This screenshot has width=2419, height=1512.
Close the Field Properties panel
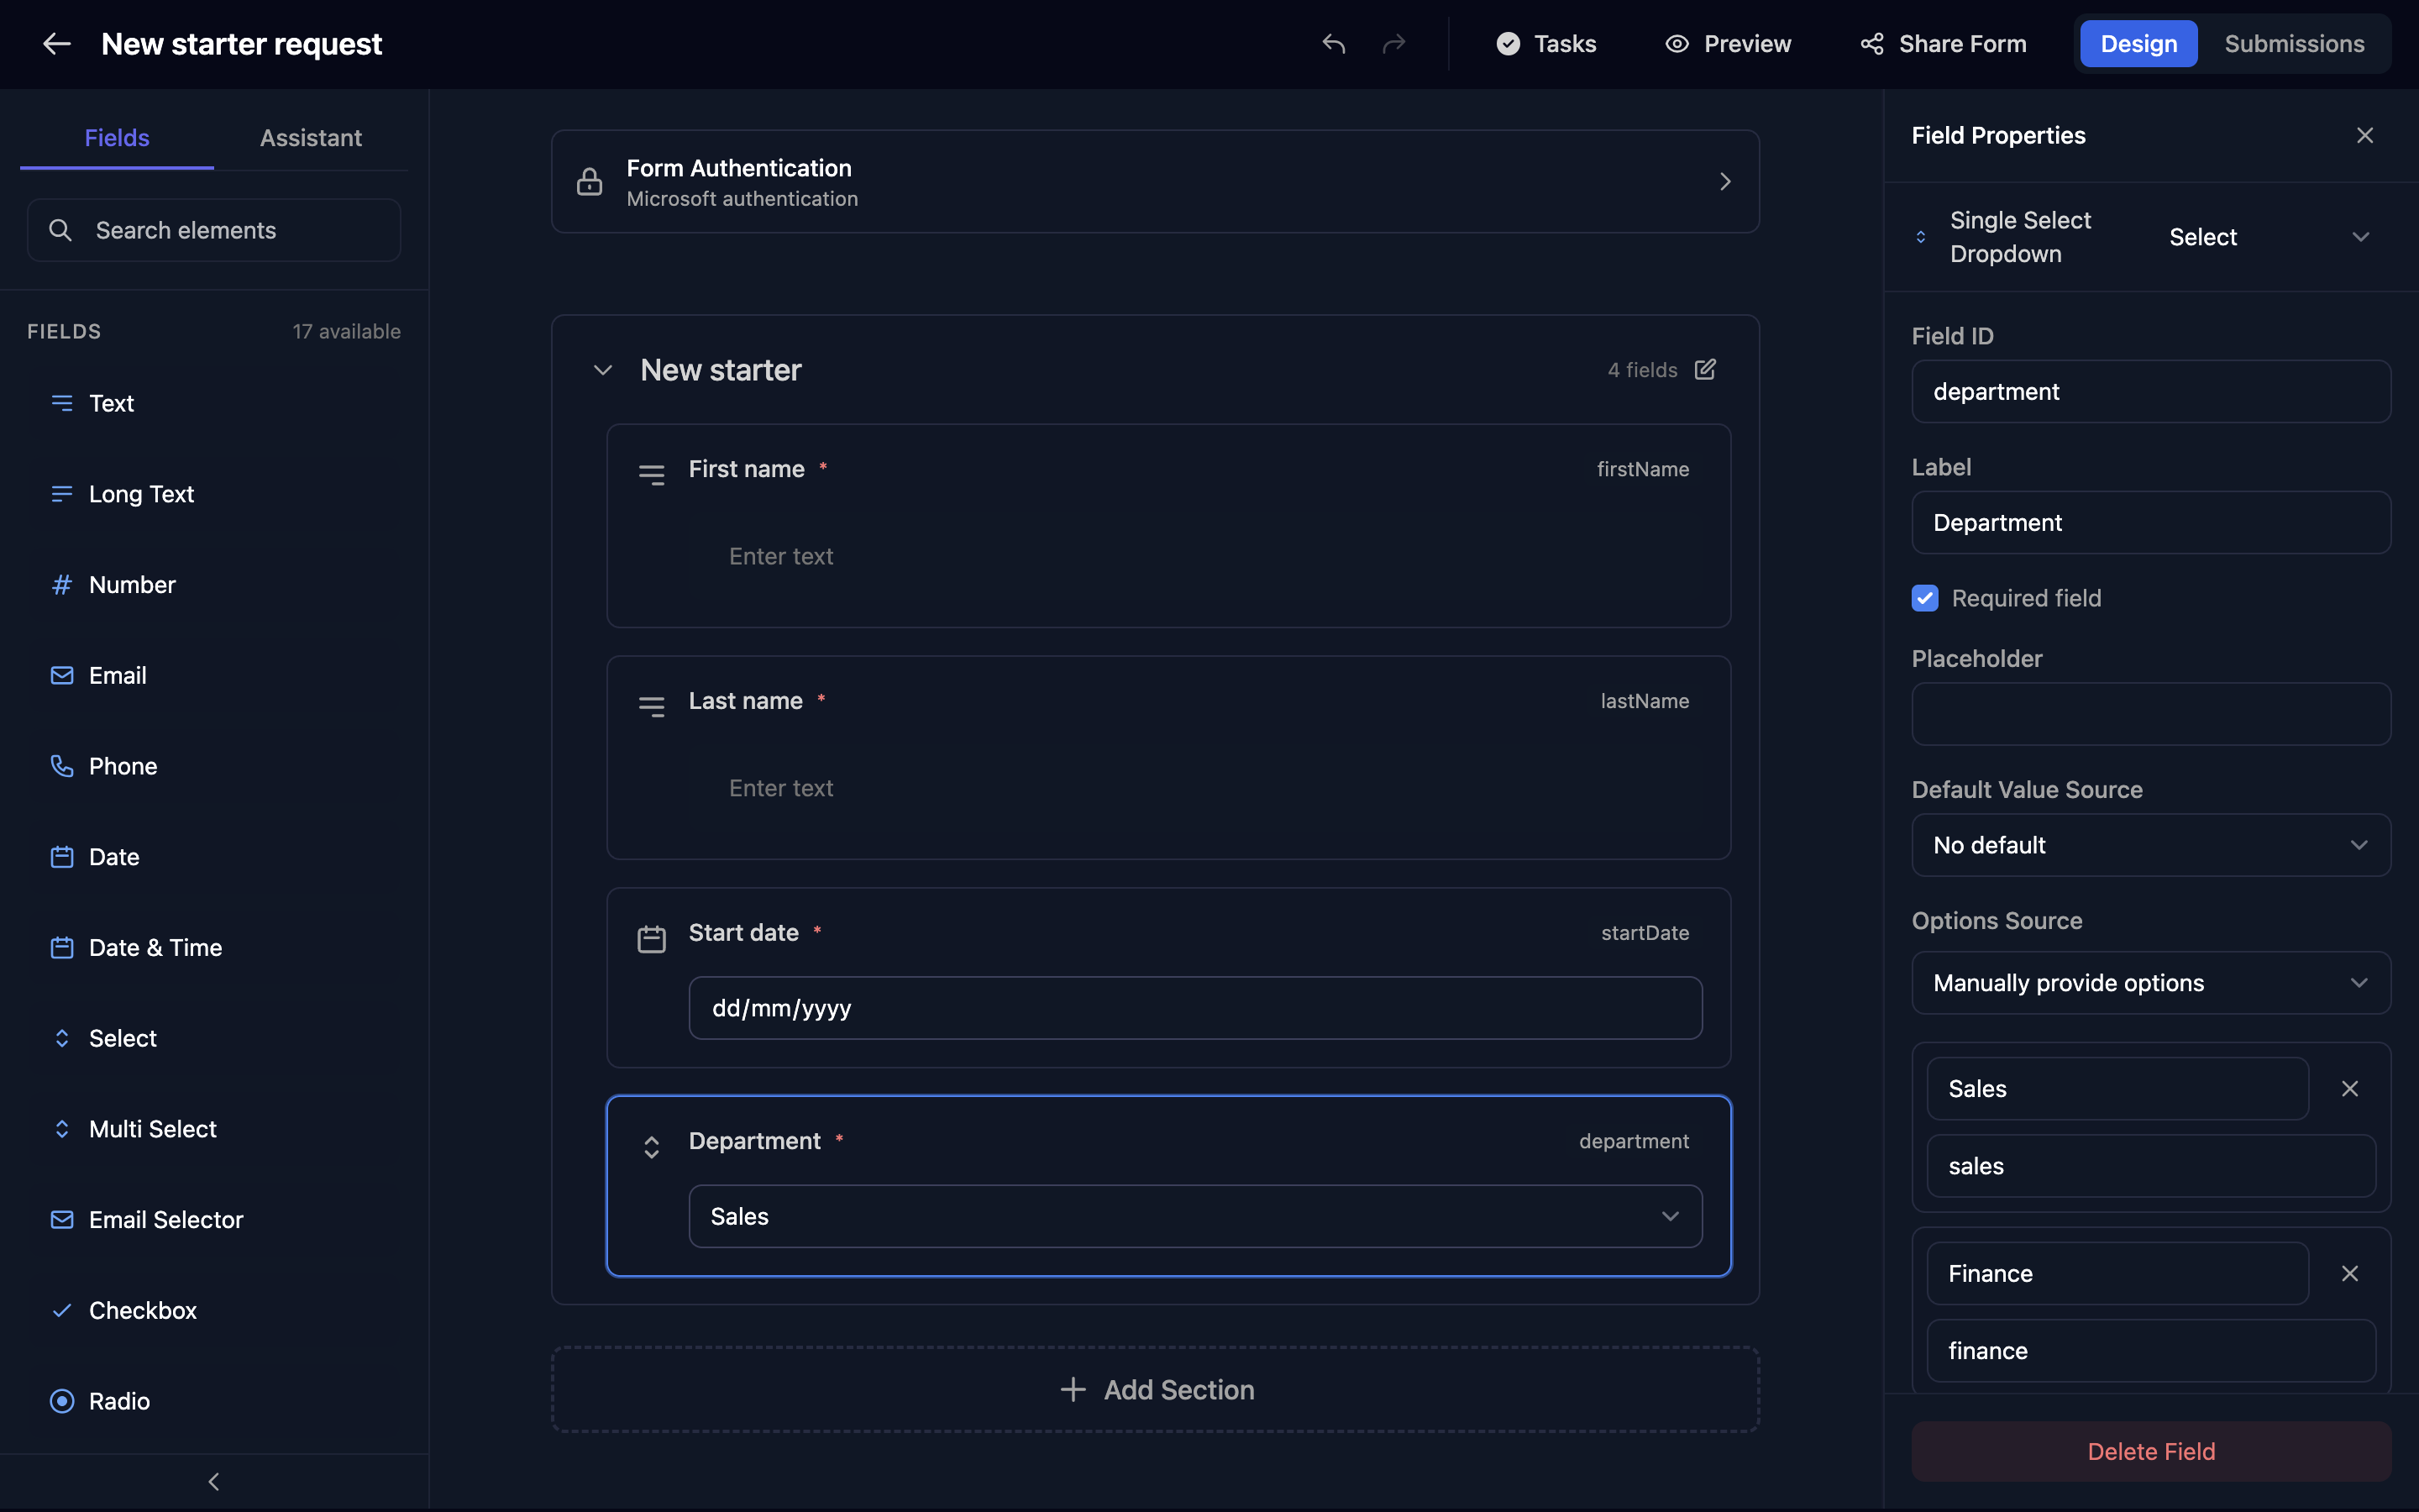(2364, 135)
